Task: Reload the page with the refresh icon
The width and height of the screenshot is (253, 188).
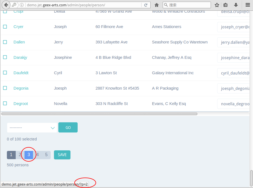Action: tap(146, 5)
